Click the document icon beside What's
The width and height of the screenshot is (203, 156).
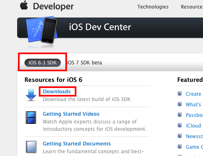coord(180,104)
